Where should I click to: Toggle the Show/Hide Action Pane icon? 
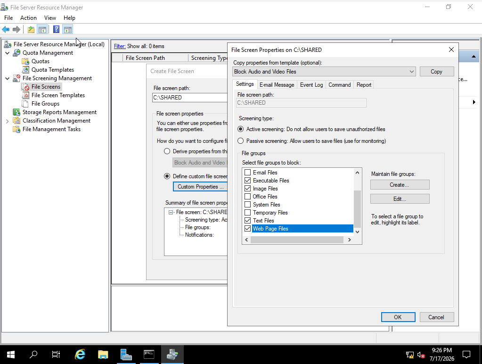68,30
